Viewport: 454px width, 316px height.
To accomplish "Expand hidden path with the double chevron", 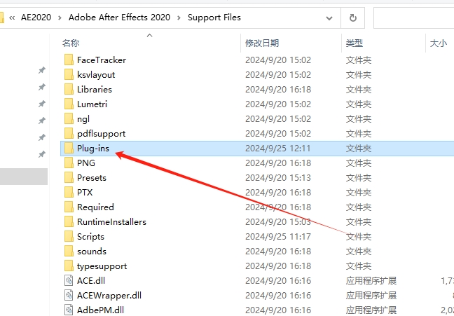I will click(x=12, y=18).
